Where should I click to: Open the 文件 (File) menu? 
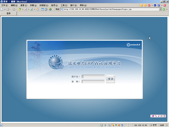point(5,5)
